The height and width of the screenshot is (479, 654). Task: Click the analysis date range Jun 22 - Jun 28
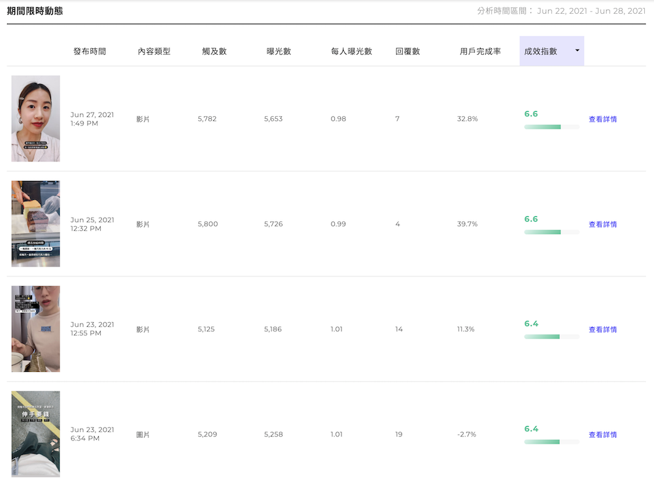[x=591, y=11]
